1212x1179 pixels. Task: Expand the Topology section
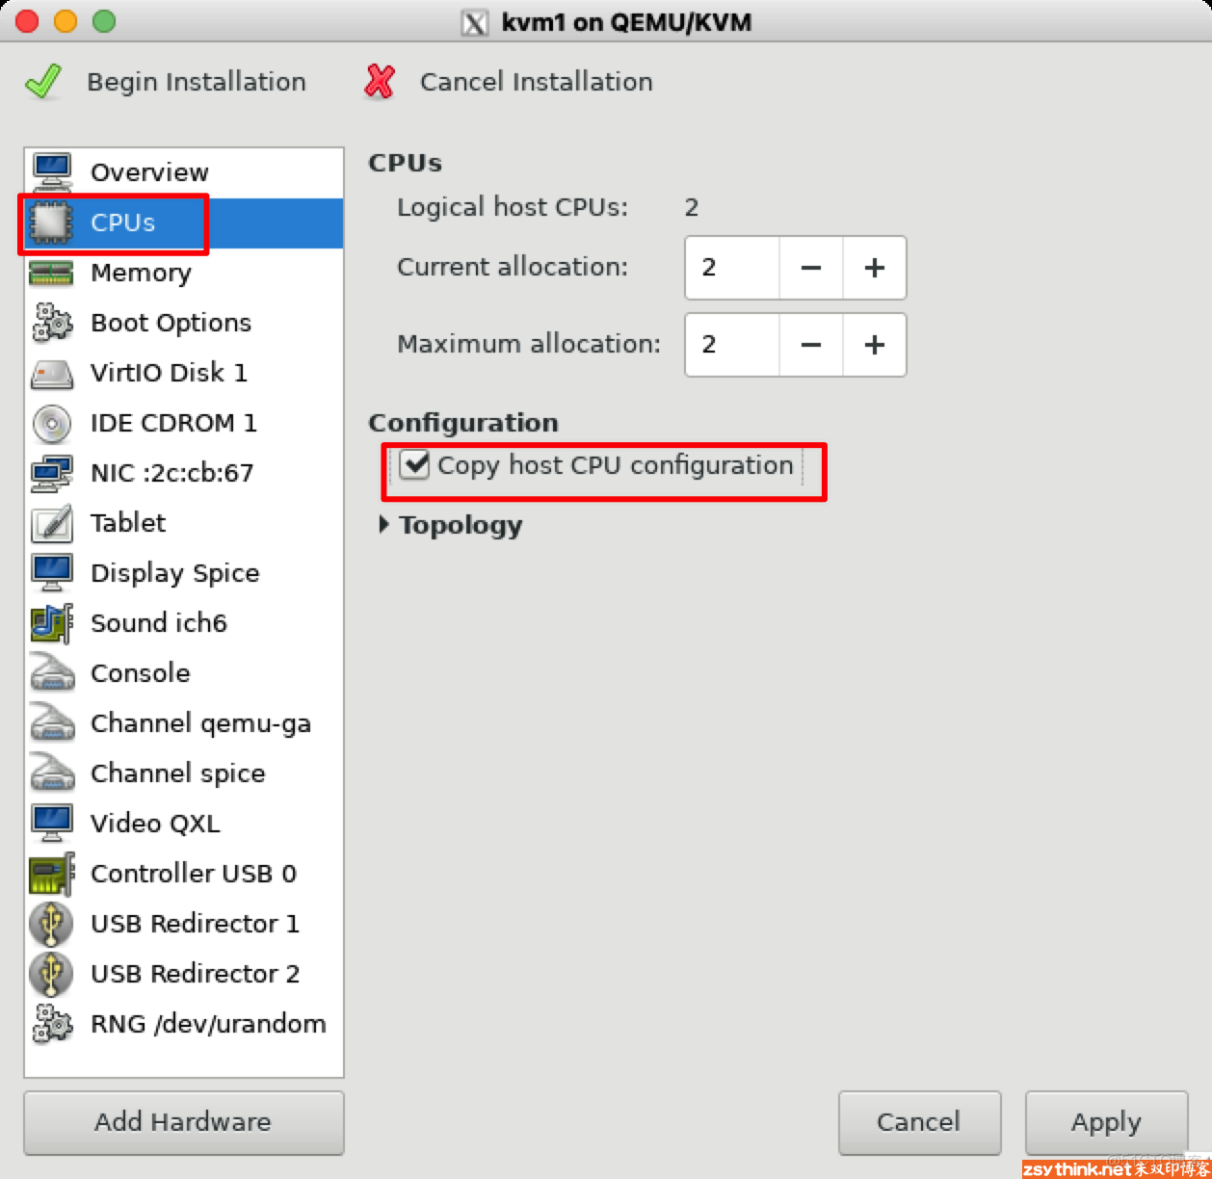coord(384,525)
